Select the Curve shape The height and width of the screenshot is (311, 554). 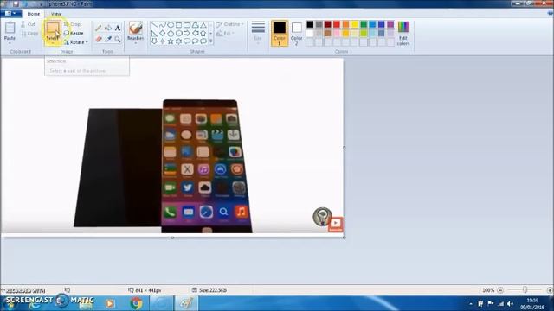[163, 25]
